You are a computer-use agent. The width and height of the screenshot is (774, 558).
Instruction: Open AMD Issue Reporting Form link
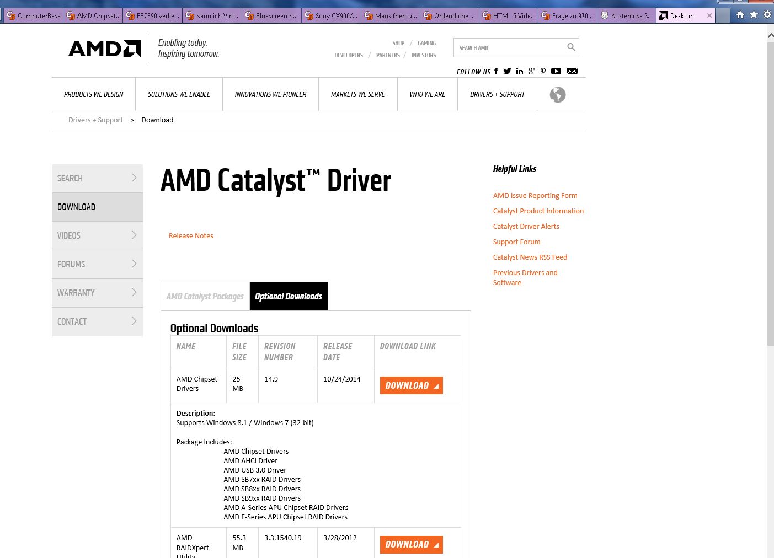(535, 195)
